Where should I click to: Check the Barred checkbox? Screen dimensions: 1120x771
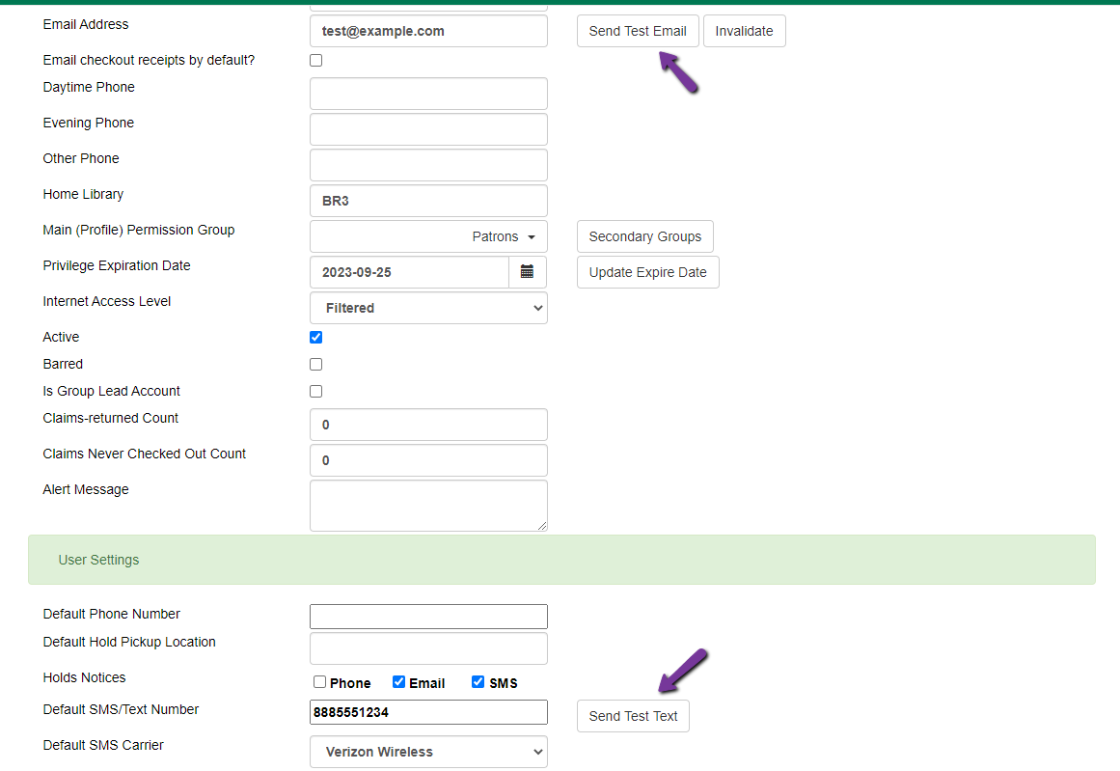coord(315,365)
